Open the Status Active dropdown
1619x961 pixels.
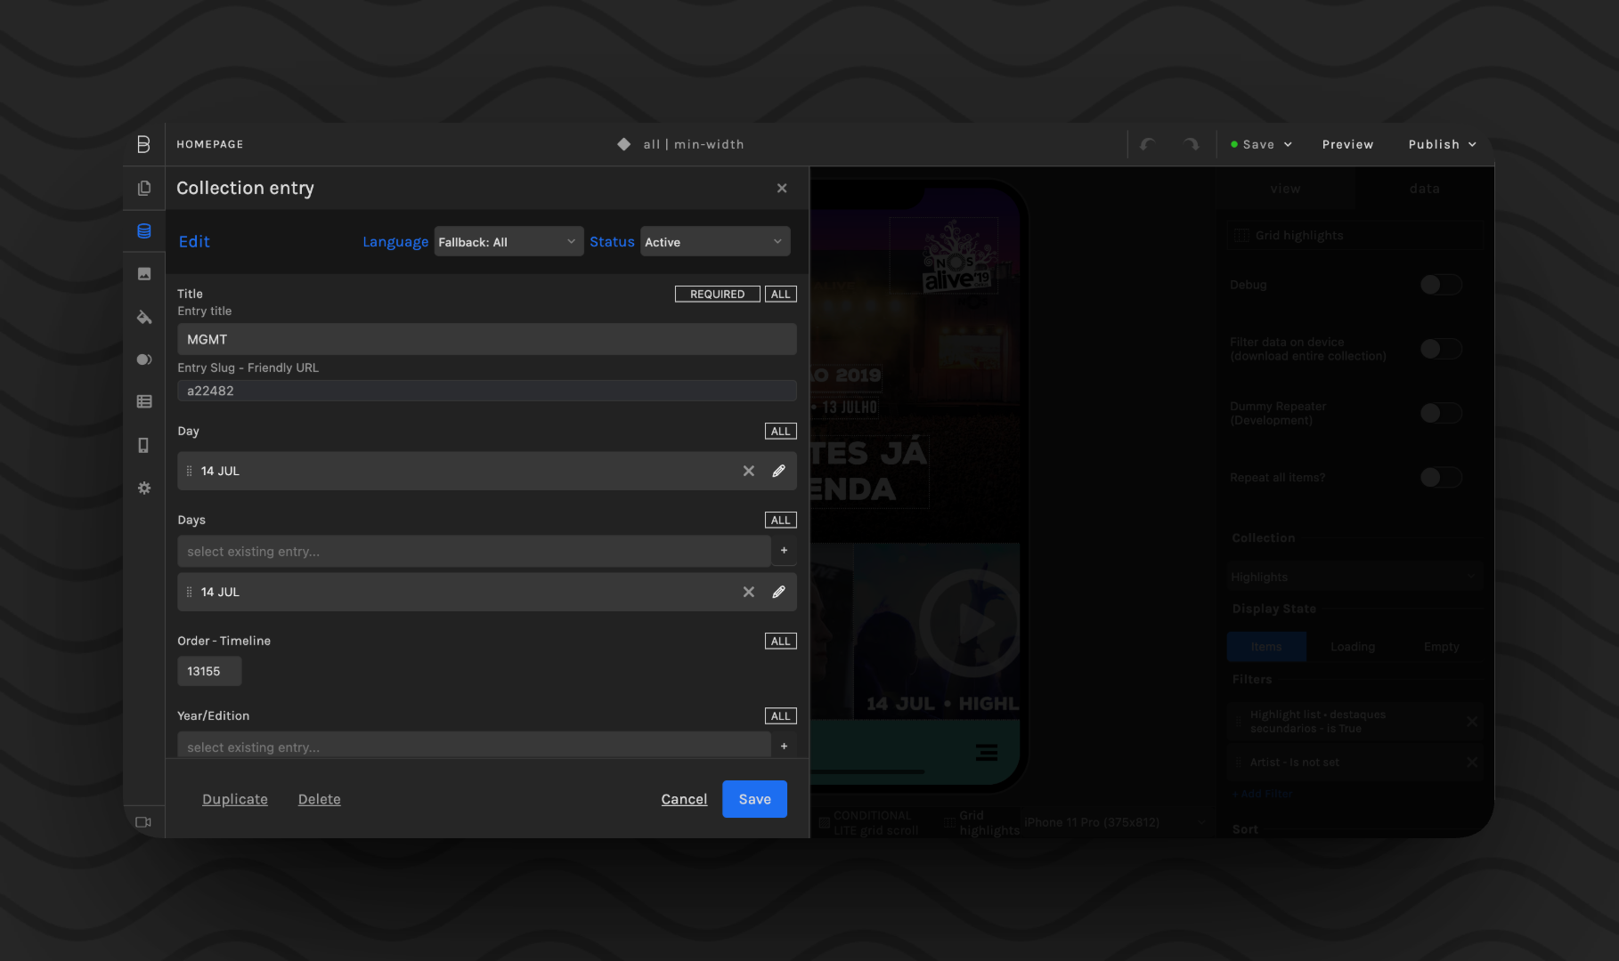714,242
